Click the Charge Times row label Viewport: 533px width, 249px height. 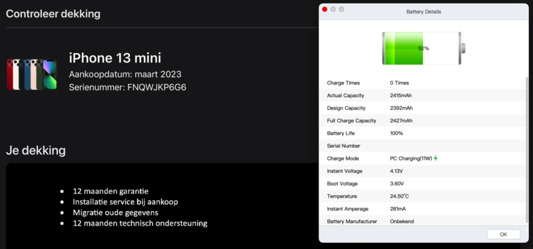click(x=343, y=83)
